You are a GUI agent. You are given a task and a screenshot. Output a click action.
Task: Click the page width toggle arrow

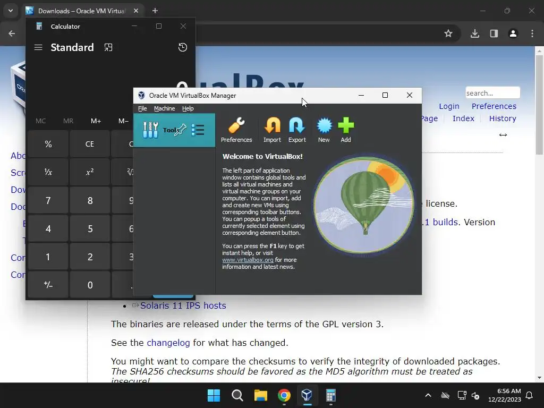click(x=503, y=135)
